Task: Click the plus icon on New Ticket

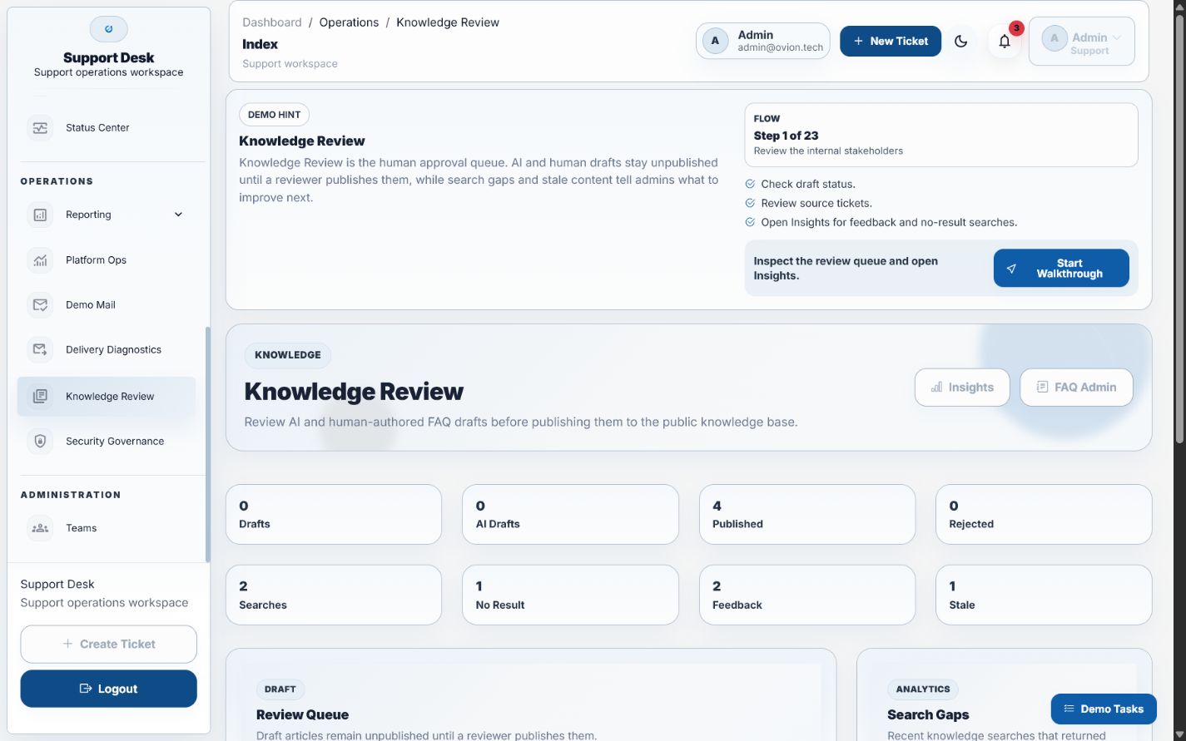Action: point(859,41)
